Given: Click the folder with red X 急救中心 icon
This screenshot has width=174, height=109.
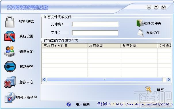Looking at the screenshot, I should tap(10, 82).
